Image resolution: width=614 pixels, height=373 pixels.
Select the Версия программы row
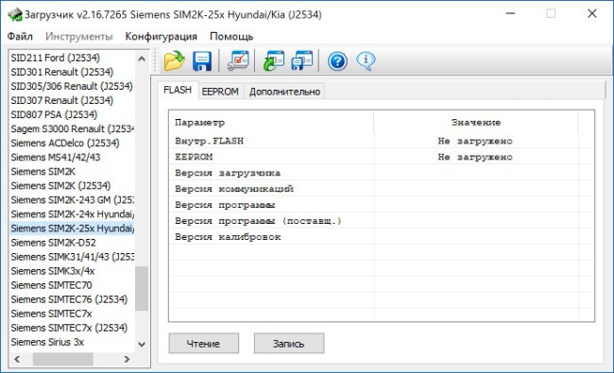pos(382,205)
